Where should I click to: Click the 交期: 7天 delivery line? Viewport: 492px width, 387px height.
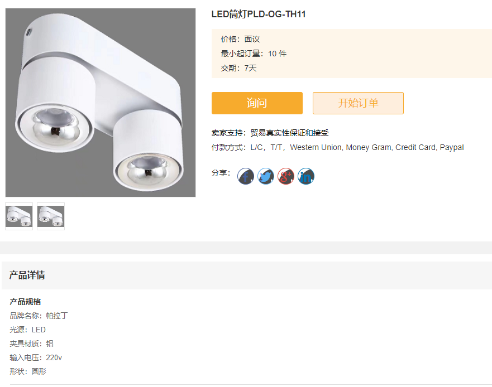[239, 68]
